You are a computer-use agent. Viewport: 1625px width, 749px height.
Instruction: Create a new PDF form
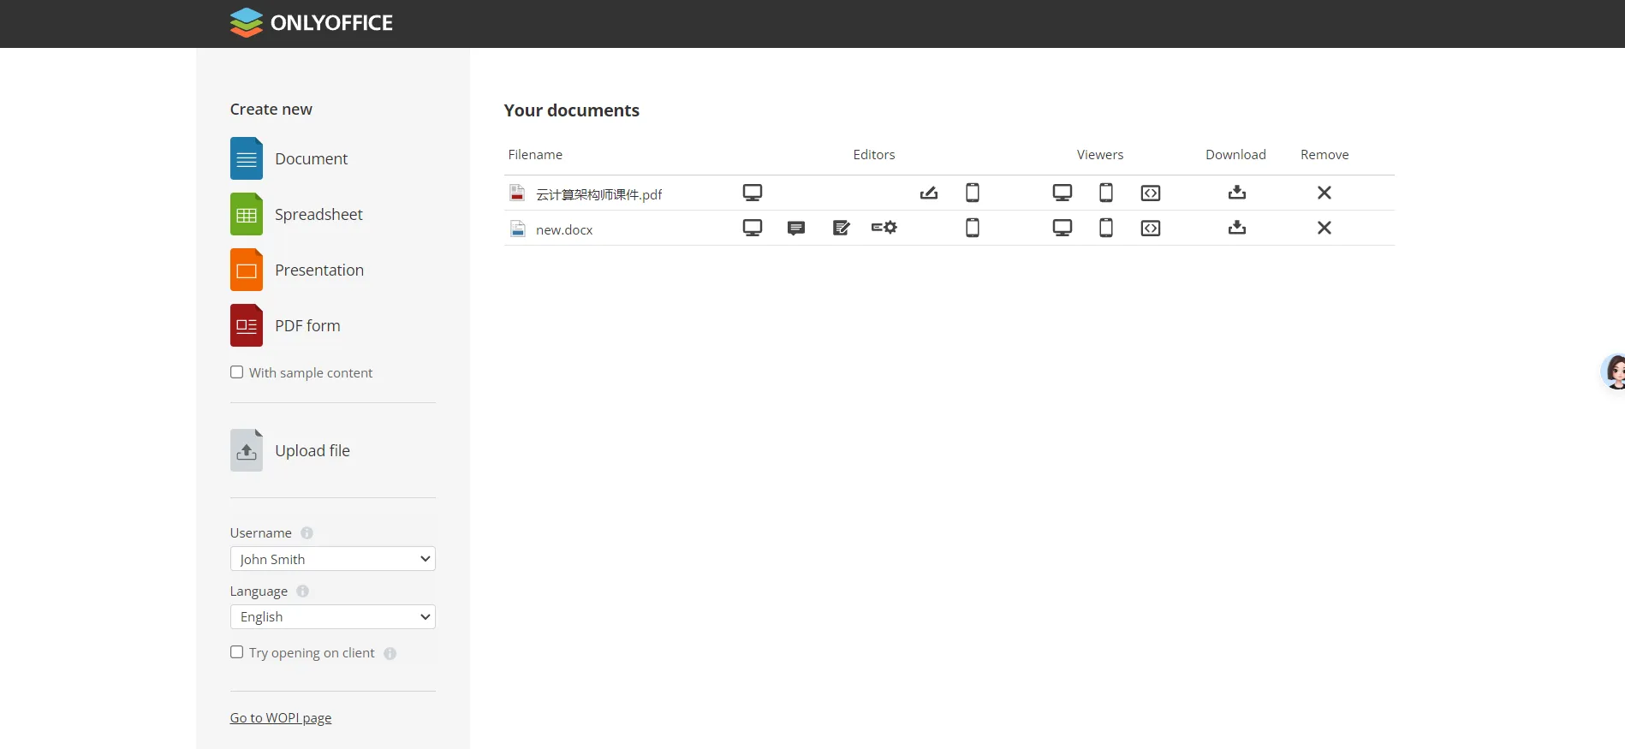click(x=285, y=325)
